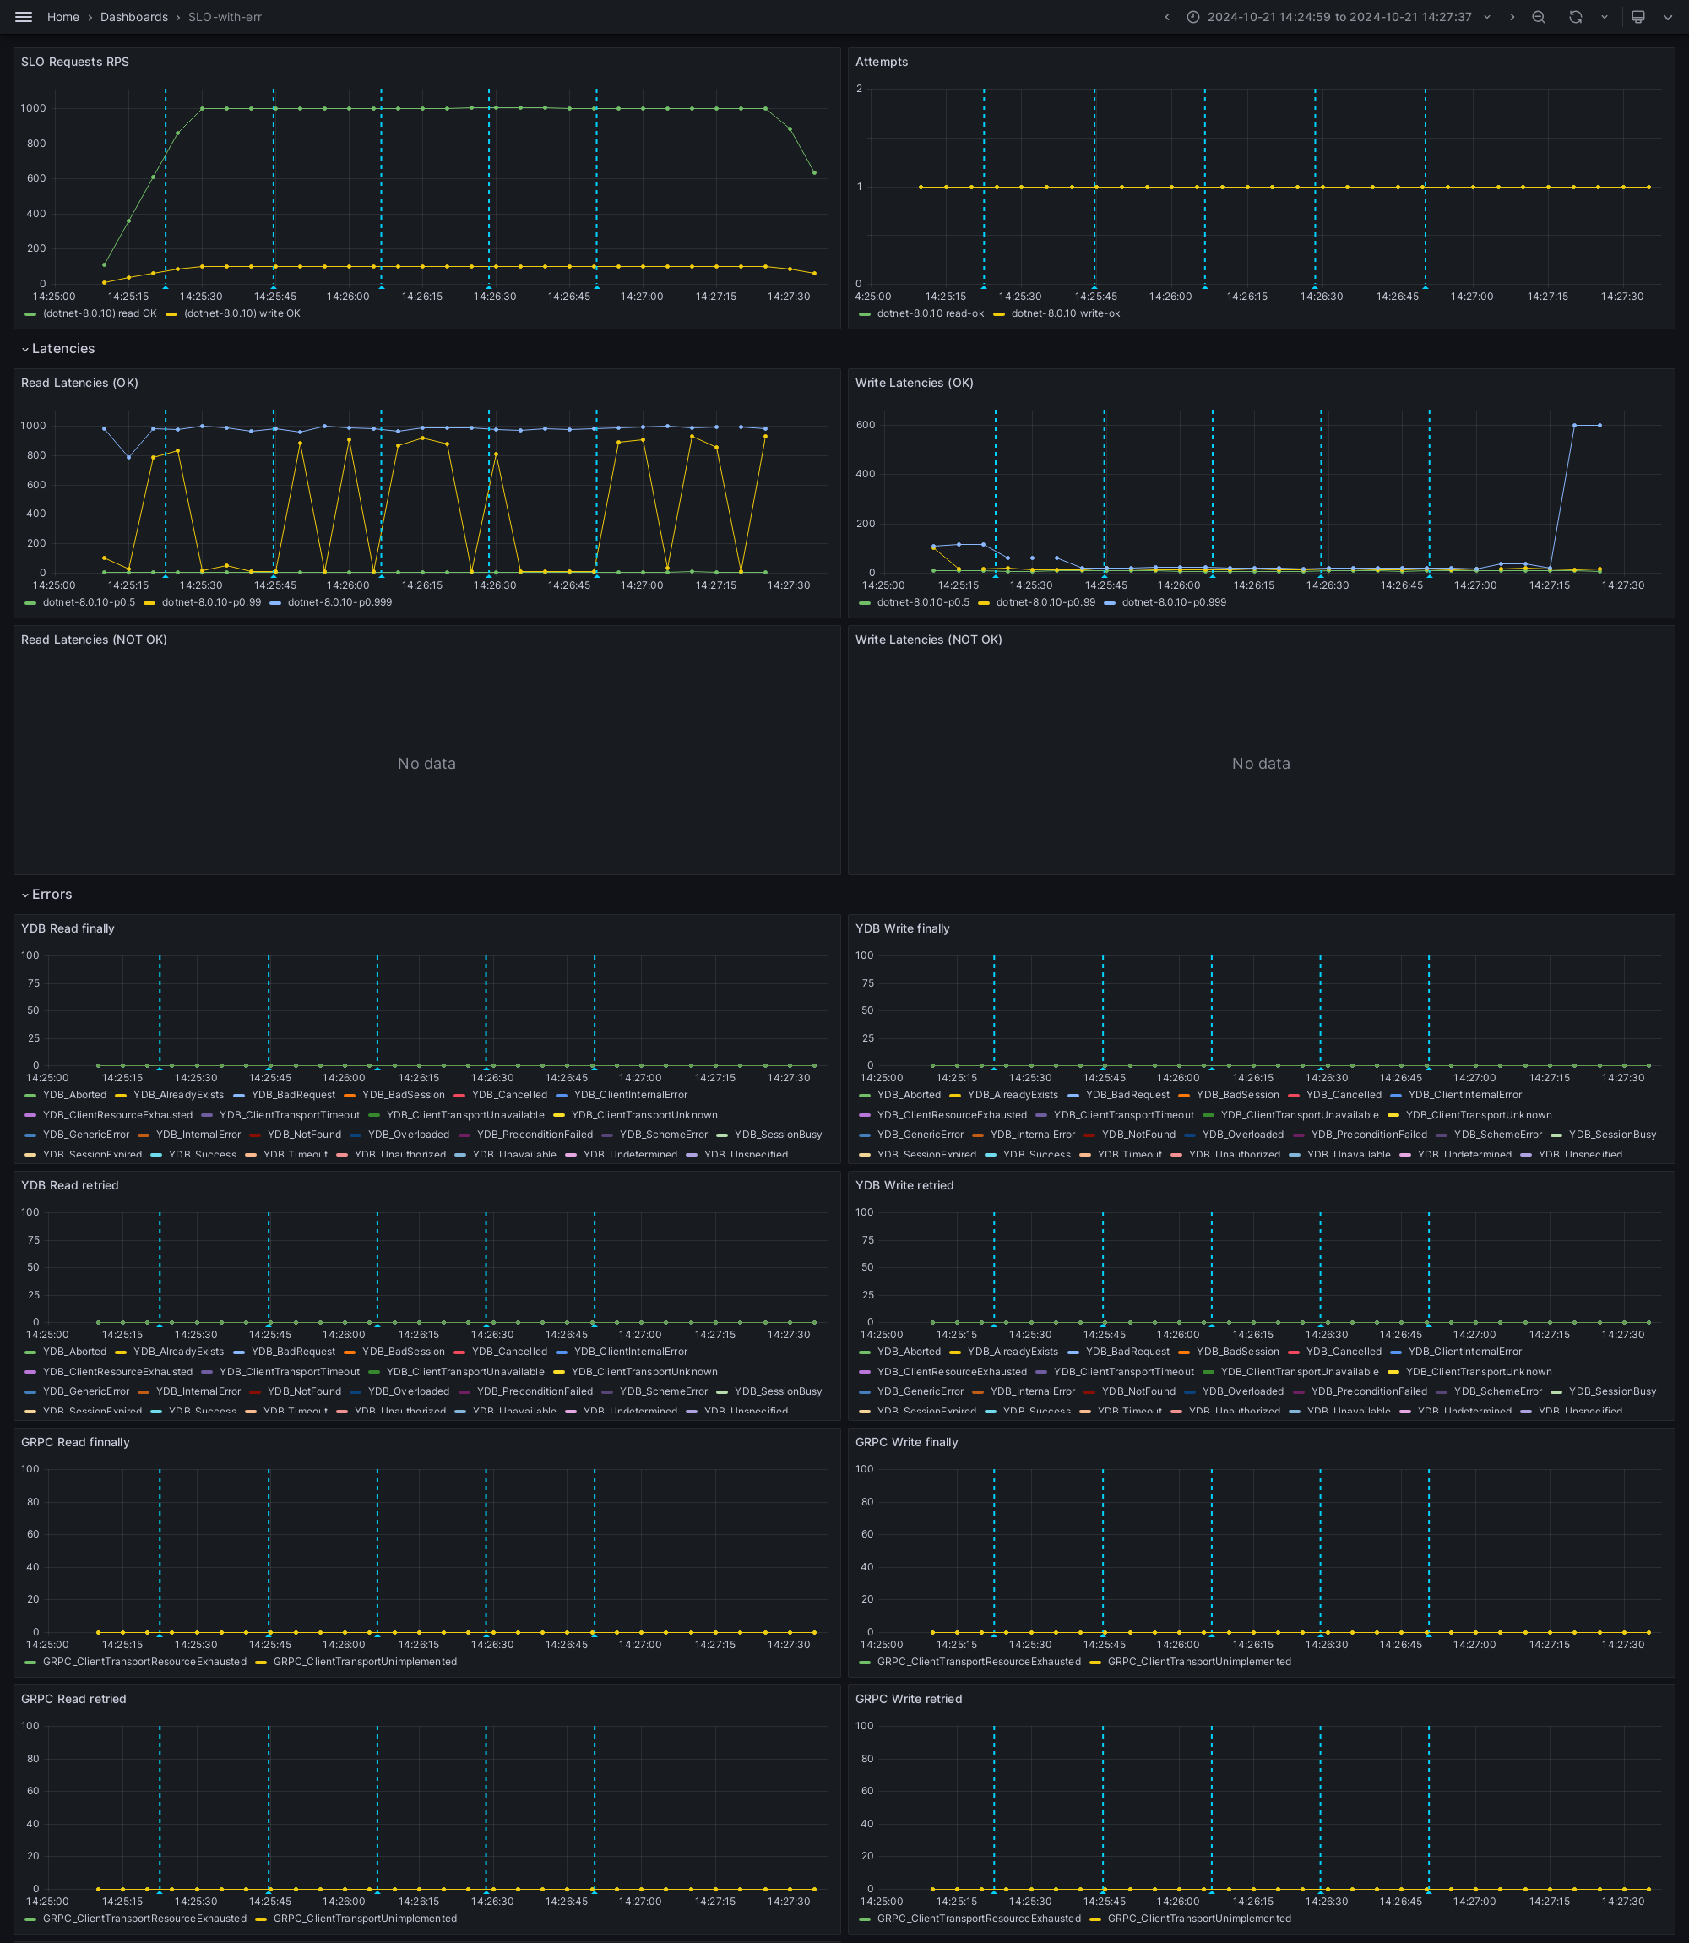Image resolution: width=1689 pixels, height=1943 pixels.
Task: Open orange swatch for YDB_InternalError in YDB Read finally
Action: click(x=144, y=1135)
